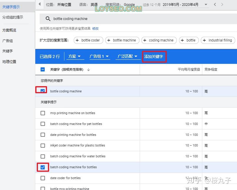
Task: Change 搜索网络 Google setting
Action: click(x=120, y=5)
